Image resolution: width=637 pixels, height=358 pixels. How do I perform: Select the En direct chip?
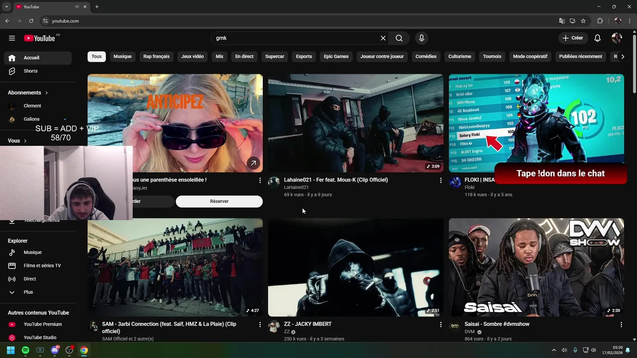pos(244,57)
